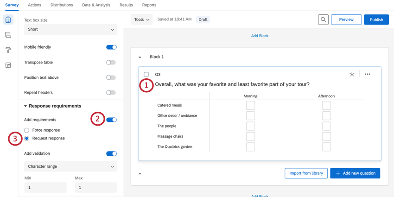Tick the Q3 question checkbox
This screenshot has height=197, width=394.
point(146,74)
